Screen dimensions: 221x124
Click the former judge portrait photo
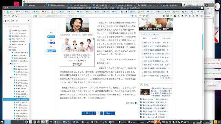coord(77,25)
